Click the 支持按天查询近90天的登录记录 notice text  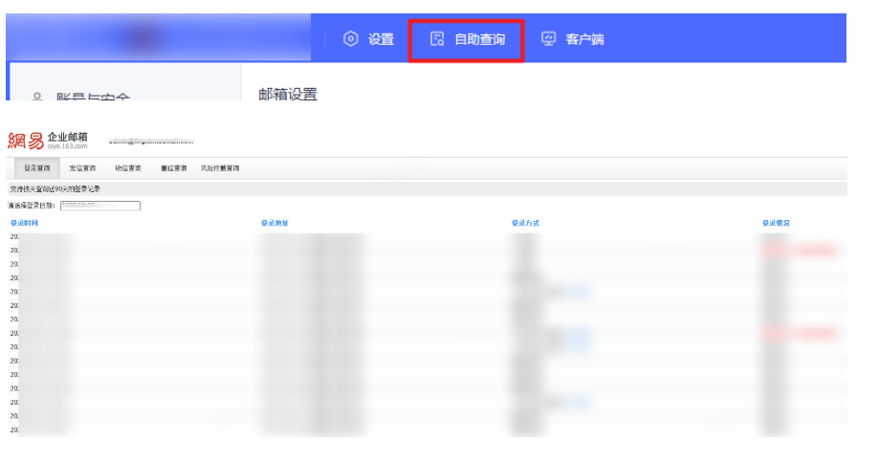(x=55, y=188)
